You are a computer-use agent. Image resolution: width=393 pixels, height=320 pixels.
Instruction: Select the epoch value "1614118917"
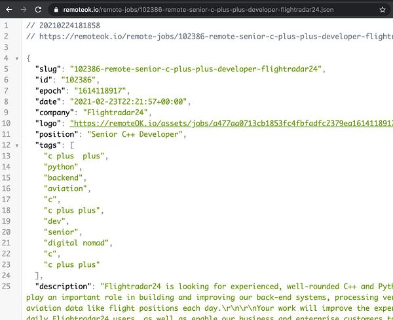100,91
